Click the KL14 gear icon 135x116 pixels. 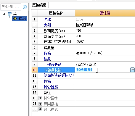pyautogui.click(x=15, y=19)
